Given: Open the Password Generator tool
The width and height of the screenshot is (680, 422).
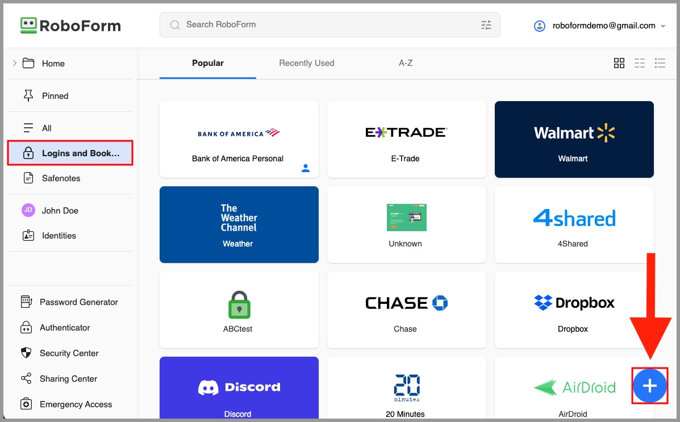Looking at the screenshot, I should coord(78,302).
